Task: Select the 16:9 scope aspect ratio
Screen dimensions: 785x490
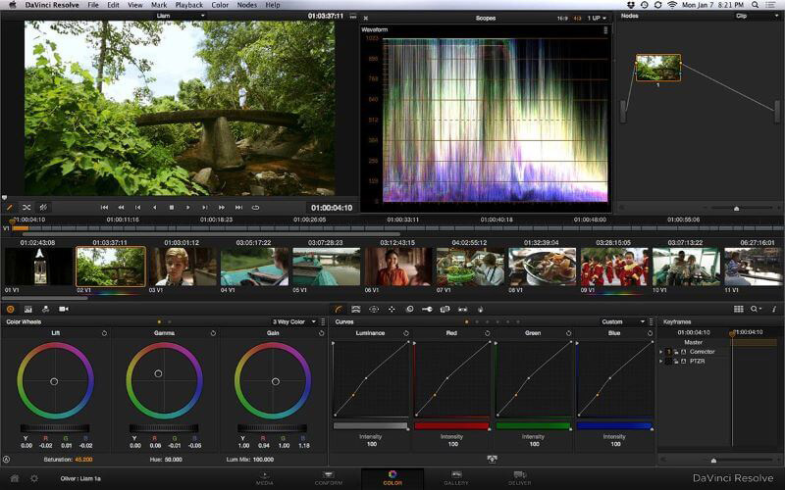Action: (x=561, y=18)
